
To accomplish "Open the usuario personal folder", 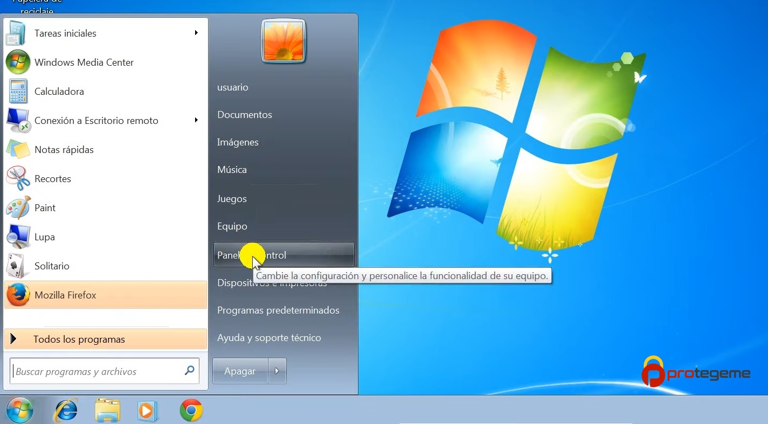I will (x=233, y=87).
